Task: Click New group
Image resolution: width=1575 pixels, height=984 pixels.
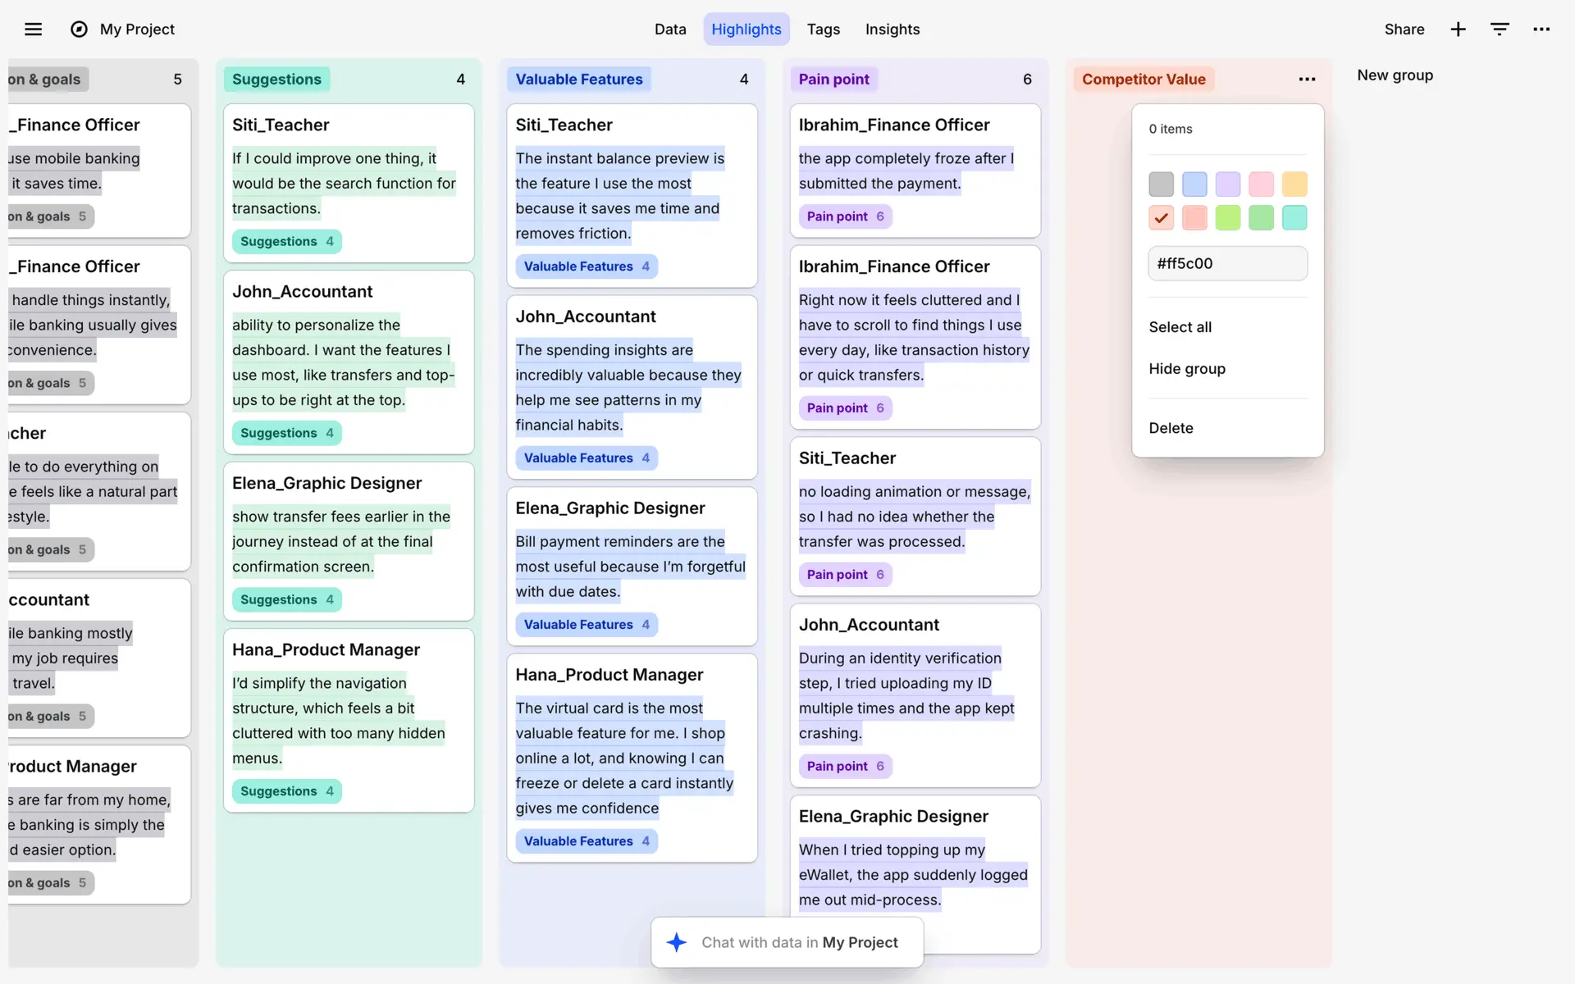Action: pos(1395,75)
